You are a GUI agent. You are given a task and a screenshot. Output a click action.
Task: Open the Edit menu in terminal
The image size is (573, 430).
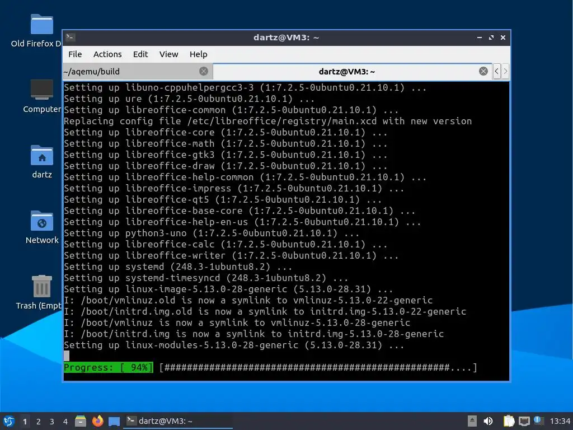click(x=140, y=54)
